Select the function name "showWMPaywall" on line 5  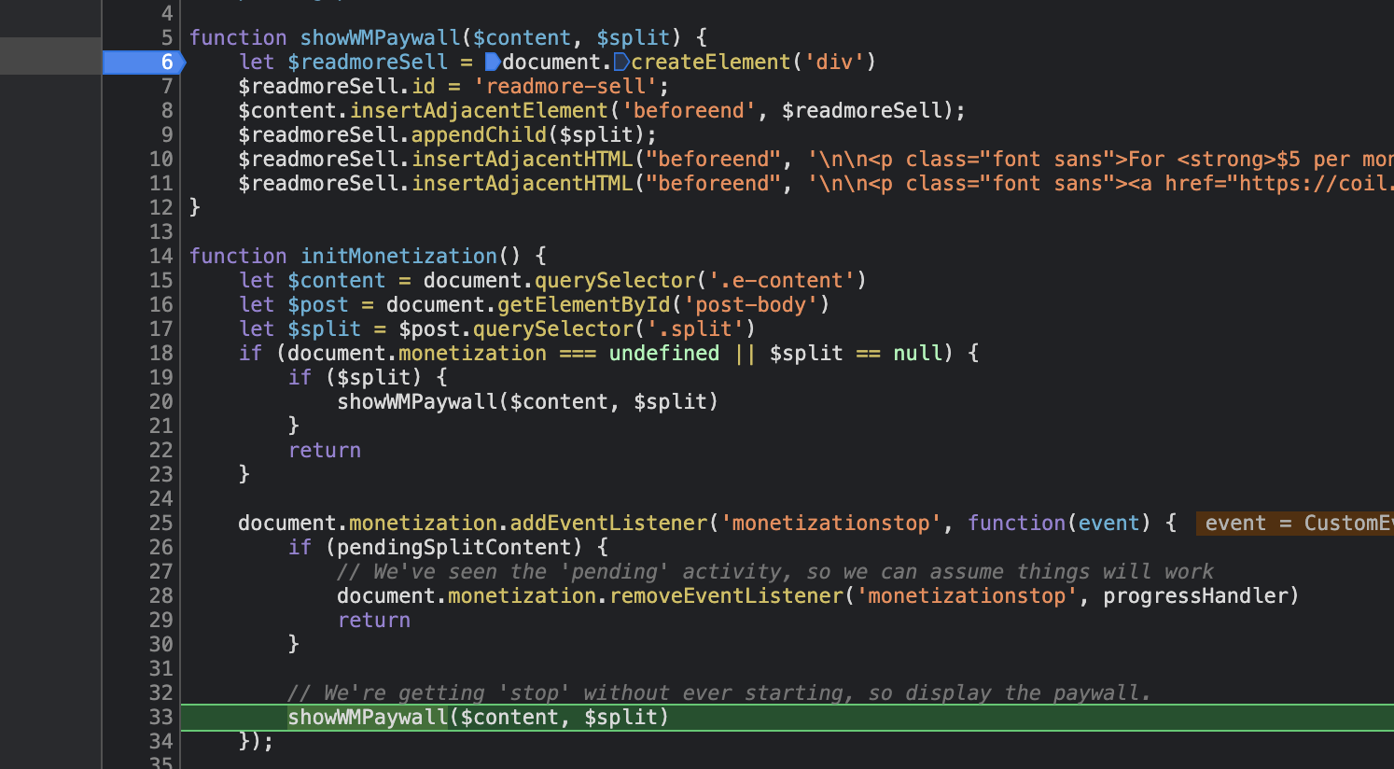379,37
